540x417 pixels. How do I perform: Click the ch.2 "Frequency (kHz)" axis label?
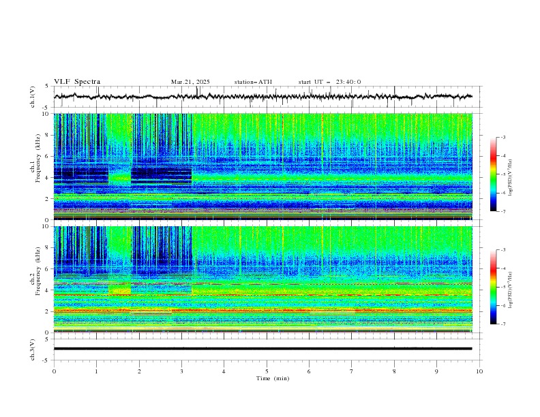(x=38, y=271)
